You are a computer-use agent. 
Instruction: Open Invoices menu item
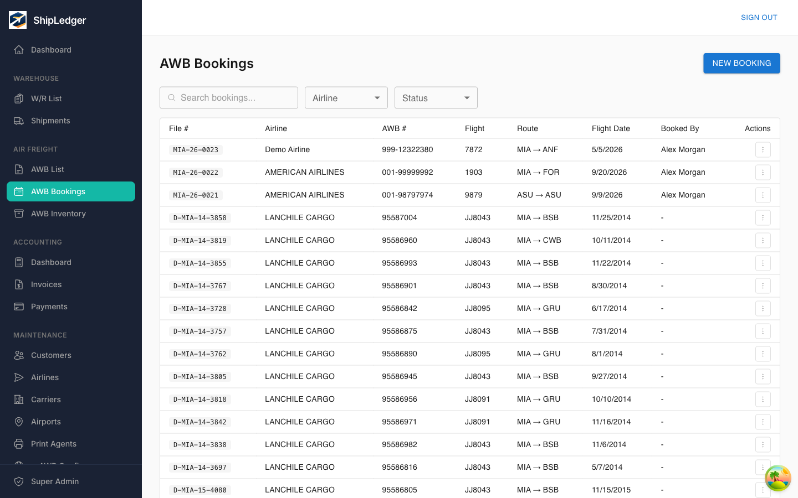[71, 284]
